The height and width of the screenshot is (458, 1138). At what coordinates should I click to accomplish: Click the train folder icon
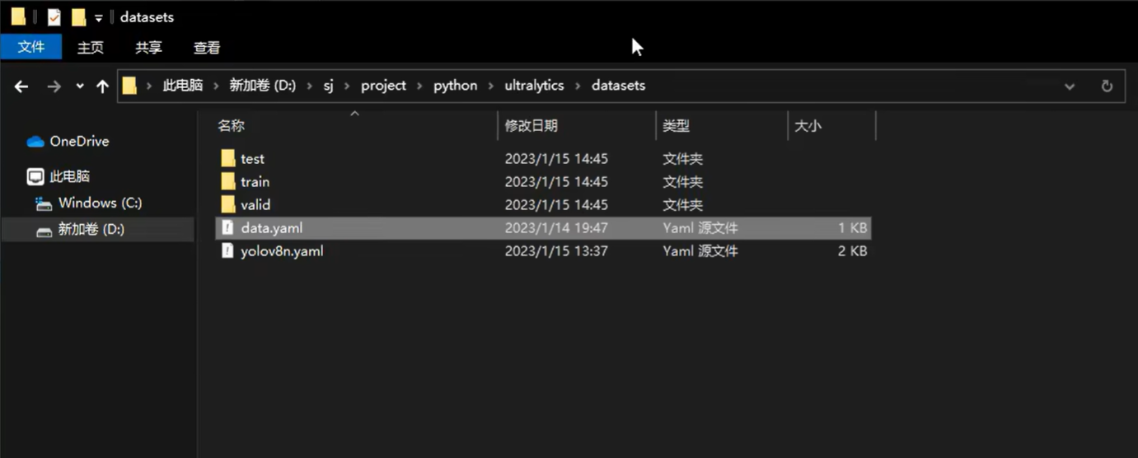point(228,181)
